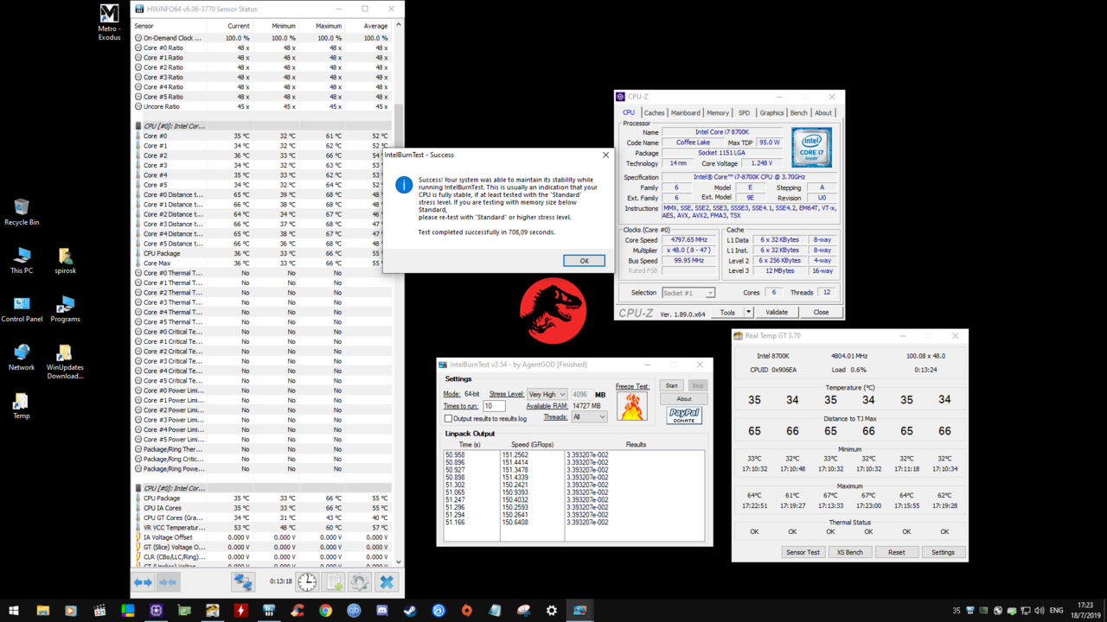Select the This PC desktop icon
Screen dimensions: 1107x622
click(x=22, y=261)
